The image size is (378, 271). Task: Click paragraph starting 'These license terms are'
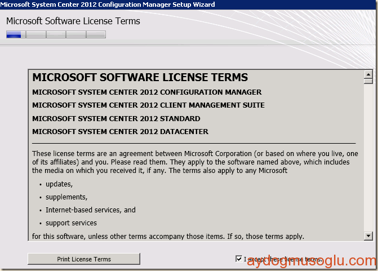click(x=195, y=162)
